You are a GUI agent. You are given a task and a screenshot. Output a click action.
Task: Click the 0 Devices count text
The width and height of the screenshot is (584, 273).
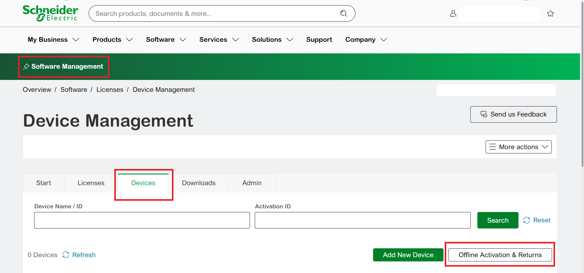point(42,255)
